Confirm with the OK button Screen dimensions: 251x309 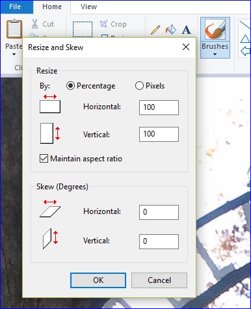point(98,280)
